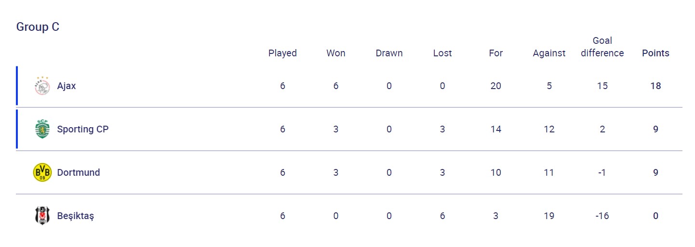The image size is (695, 247).
Task: Open the Ajax team link
Action: click(67, 86)
